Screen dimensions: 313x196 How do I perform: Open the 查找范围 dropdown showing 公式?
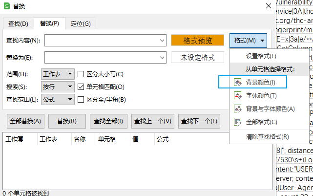(58, 100)
